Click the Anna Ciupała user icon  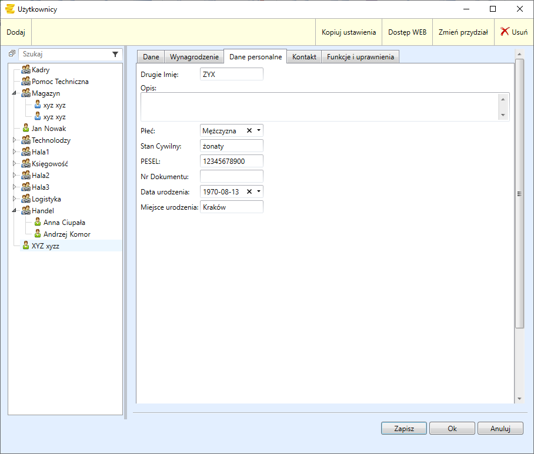38,223
